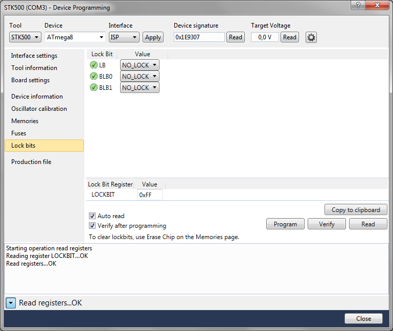Click Copy to clipboard
Viewport: 393px width, 331px height.
tap(356, 210)
